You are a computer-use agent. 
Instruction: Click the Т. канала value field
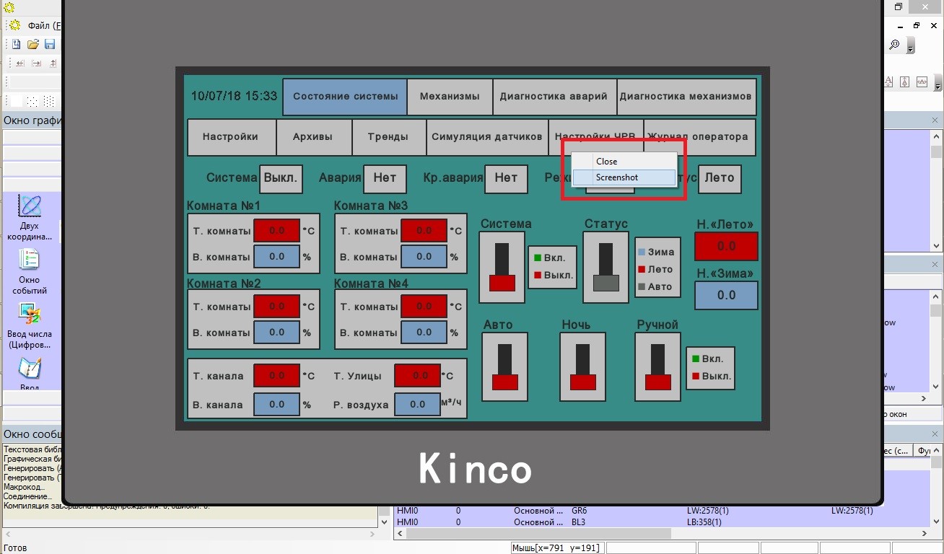(276, 376)
